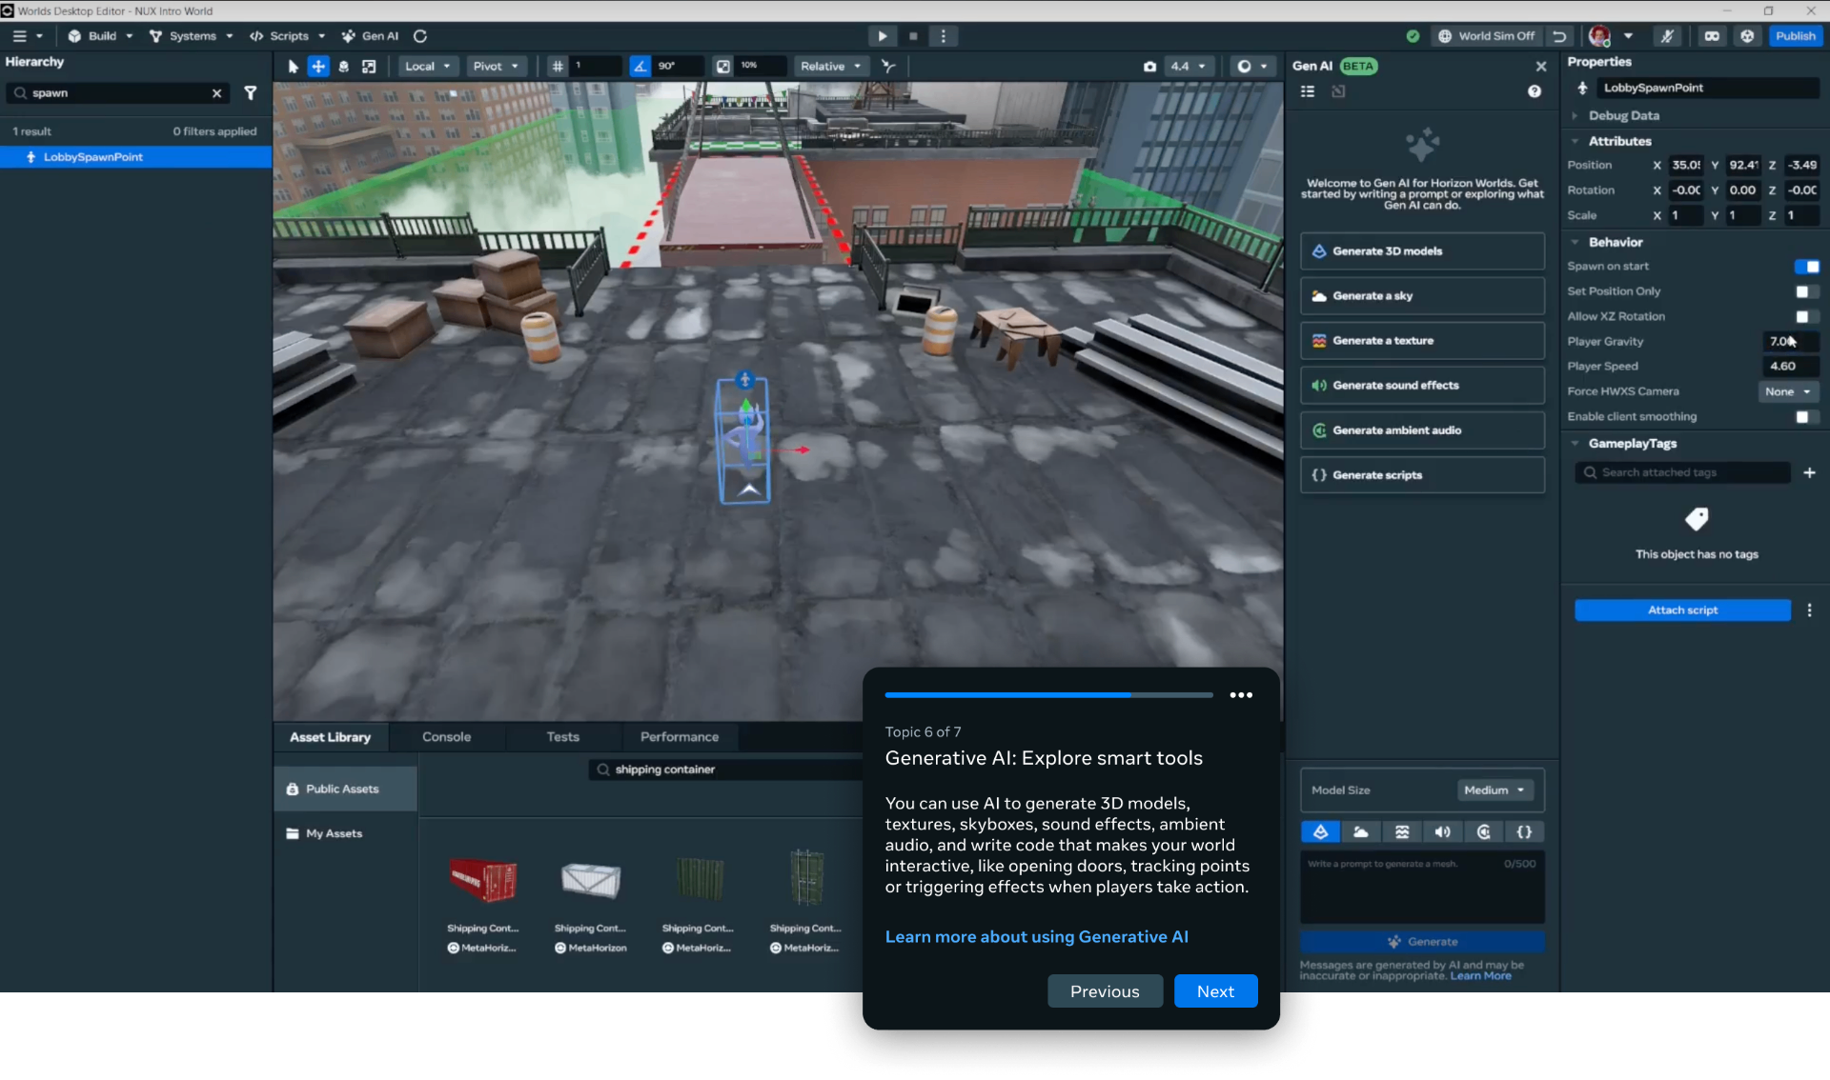Open the Model Size Medium dropdown
This screenshot has width=1830, height=1080.
coord(1494,790)
